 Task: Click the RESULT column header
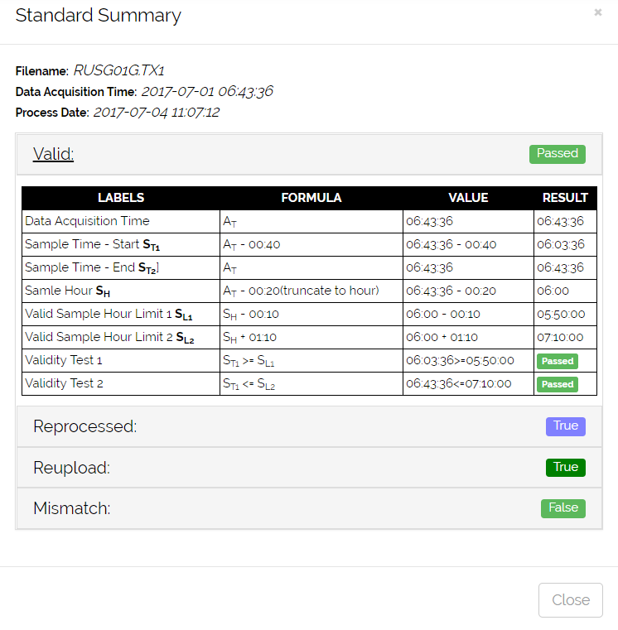click(x=565, y=198)
